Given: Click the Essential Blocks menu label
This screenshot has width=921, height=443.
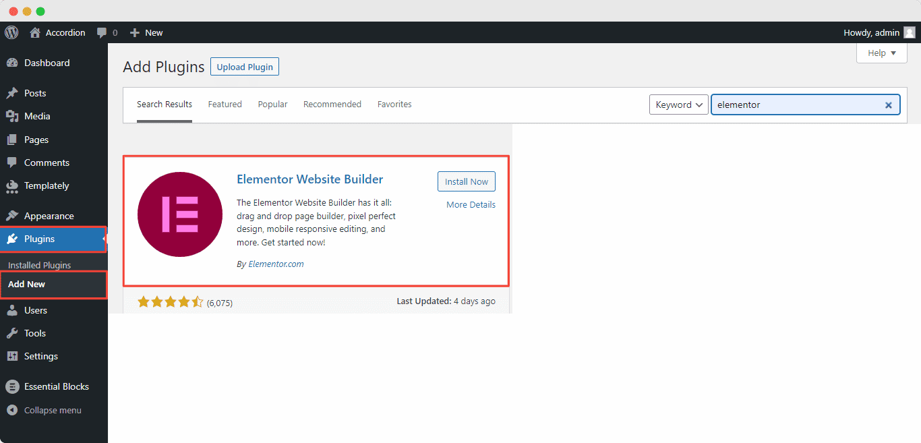Looking at the screenshot, I should point(56,386).
